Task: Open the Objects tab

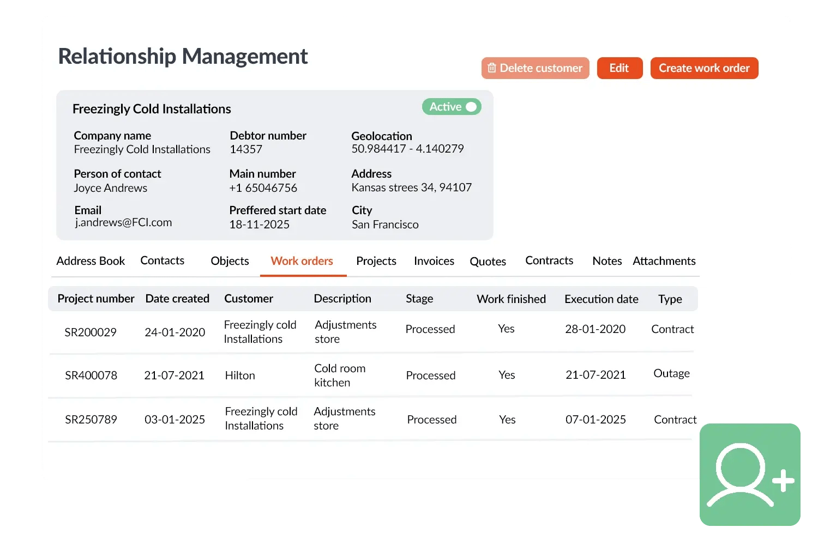Action: (x=230, y=261)
